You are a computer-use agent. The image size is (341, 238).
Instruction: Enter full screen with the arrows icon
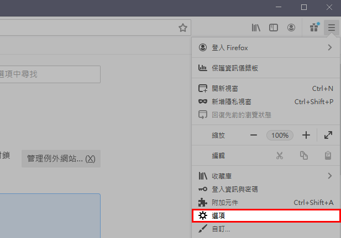pos(328,136)
